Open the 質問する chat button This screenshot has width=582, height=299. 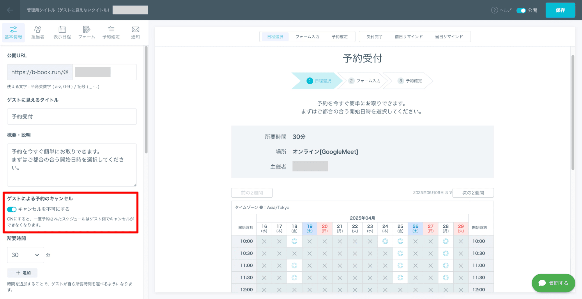tap(553, 283)
